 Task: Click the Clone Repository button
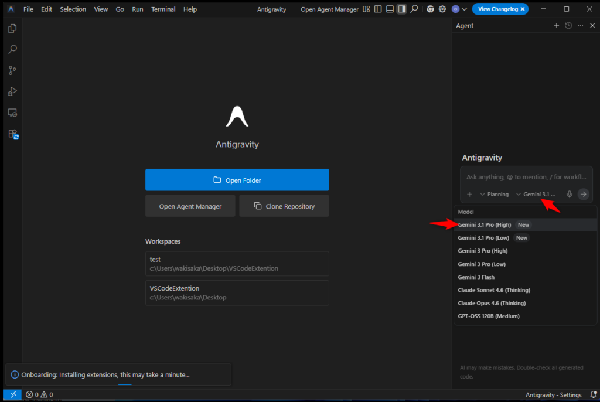click(284, 206)
